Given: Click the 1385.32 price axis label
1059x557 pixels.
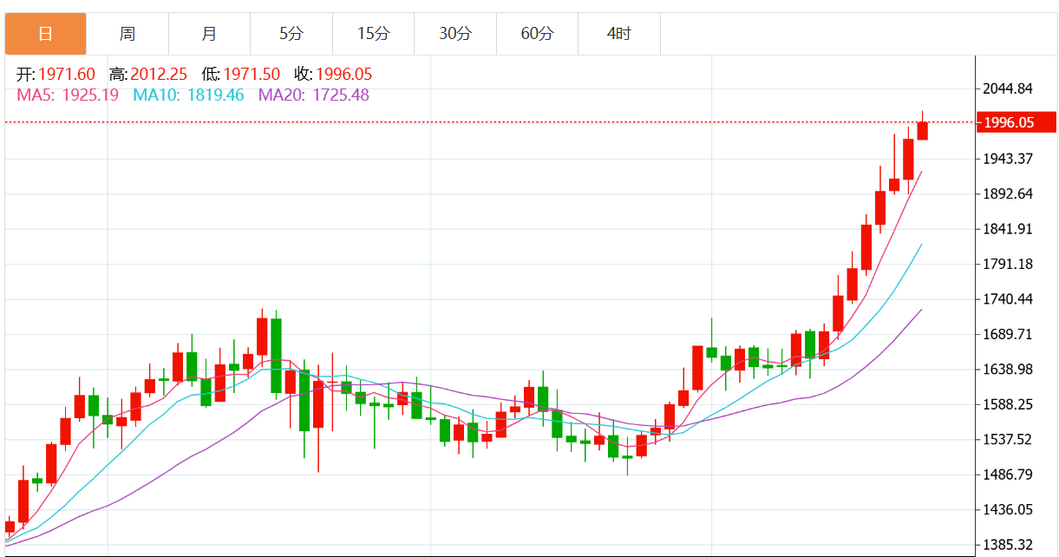Looking at the screenshot, I should pos(1008,545).
